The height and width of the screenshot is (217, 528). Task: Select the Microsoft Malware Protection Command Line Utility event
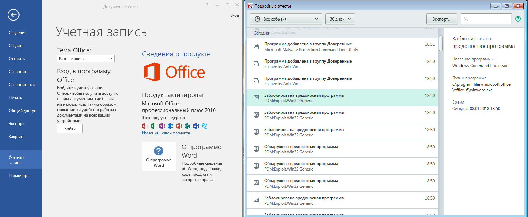[x=342, y=46]
